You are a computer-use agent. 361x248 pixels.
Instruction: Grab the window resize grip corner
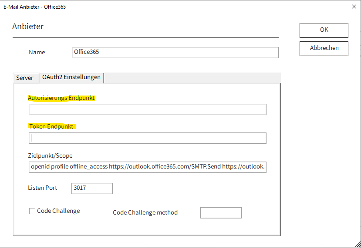pos(358,245)
